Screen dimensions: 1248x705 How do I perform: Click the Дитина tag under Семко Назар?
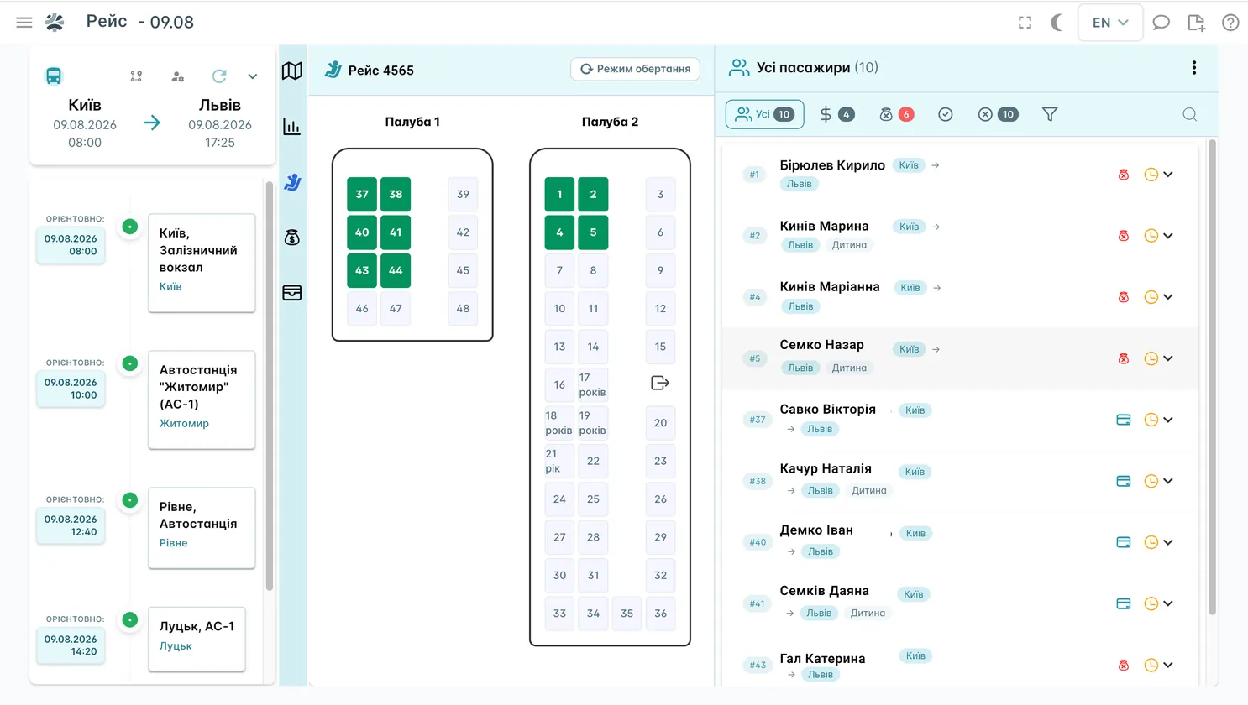849,368
